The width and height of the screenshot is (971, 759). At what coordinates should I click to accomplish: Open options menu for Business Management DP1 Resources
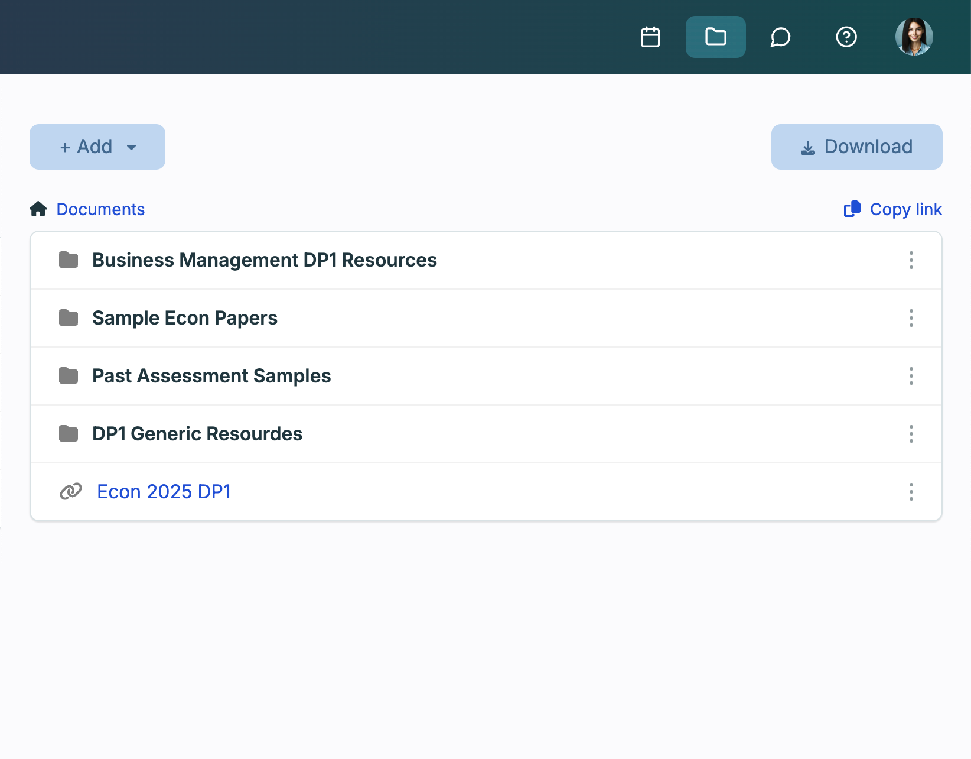(911, 260)
